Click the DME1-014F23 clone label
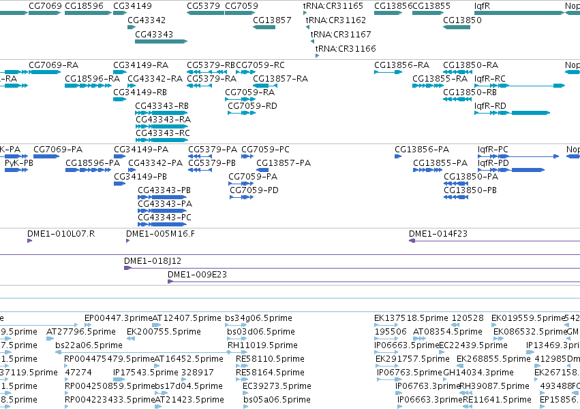Screen dimensions: 580x410 pyautogui.click(x=438, y=234)
